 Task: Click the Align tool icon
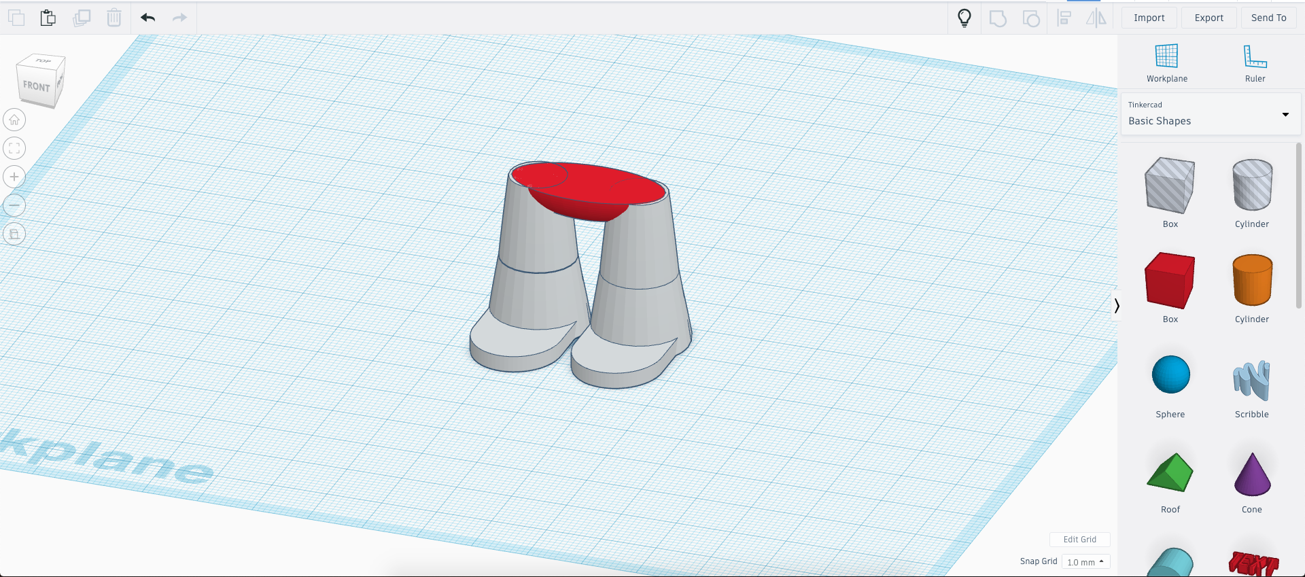click(1064, 18)
